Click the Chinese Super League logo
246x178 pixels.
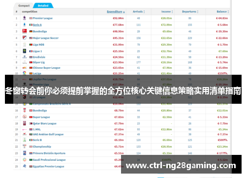tap(25, 68)
